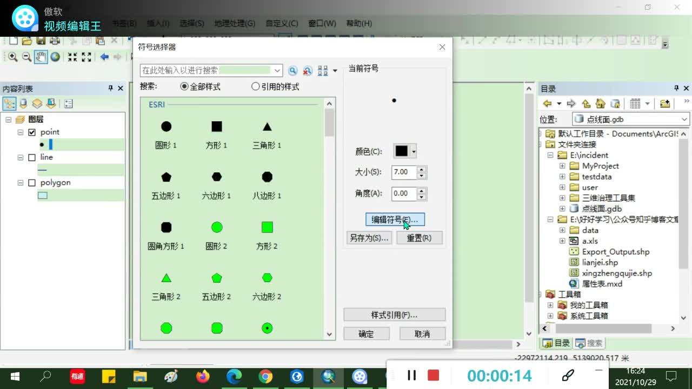This screenshot has width=692, height=389.
Task: Open the 地理处理(G) menu
Action: click(235, 23)
